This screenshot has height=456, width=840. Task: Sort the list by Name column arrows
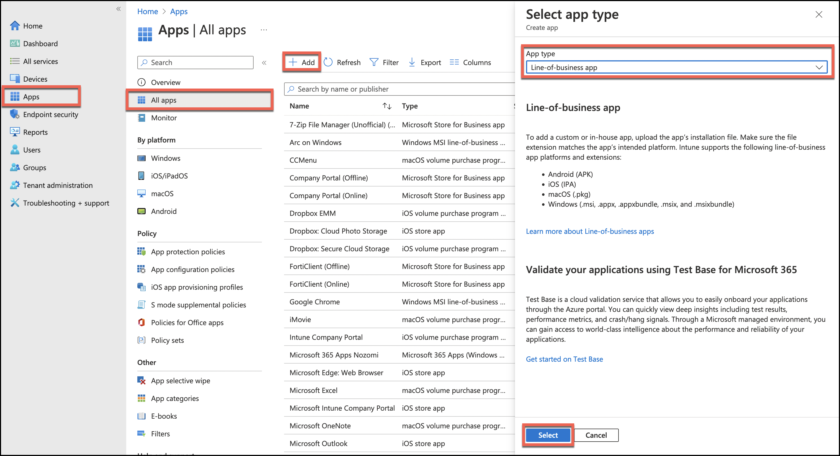[x=387, y=106]
